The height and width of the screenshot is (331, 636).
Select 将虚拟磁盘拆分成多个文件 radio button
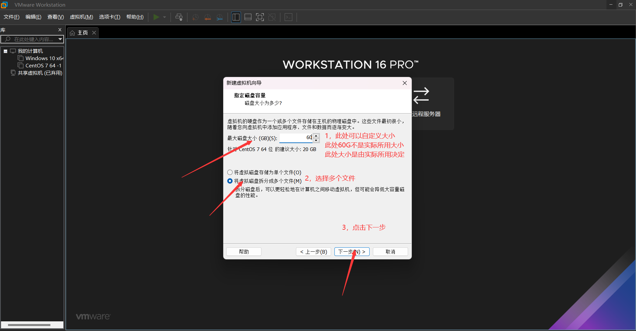pyautogui.click(x=230, y=181)
